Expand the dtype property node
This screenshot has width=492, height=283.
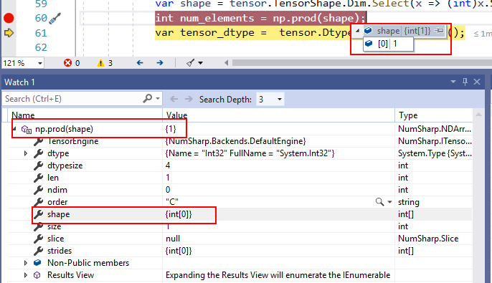[x=26, y=153]
